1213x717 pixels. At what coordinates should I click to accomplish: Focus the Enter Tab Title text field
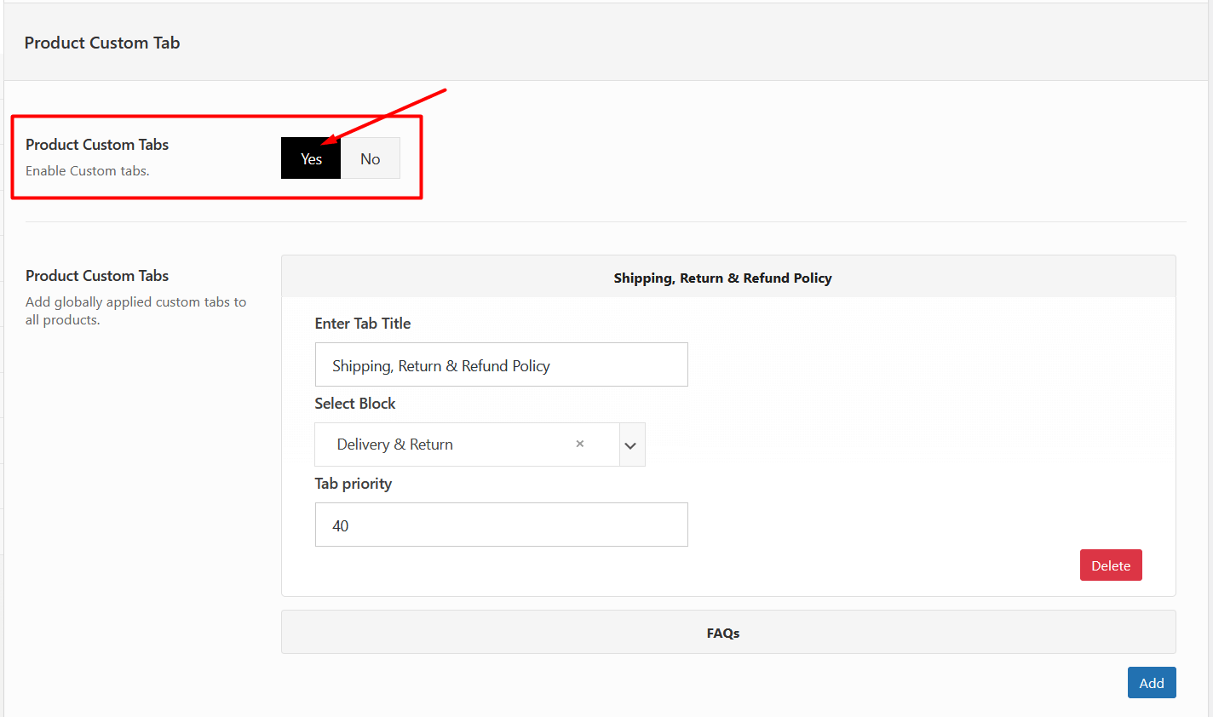click(501, 365)
